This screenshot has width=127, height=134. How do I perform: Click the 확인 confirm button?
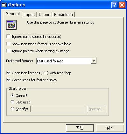click(x=80, y=128)
